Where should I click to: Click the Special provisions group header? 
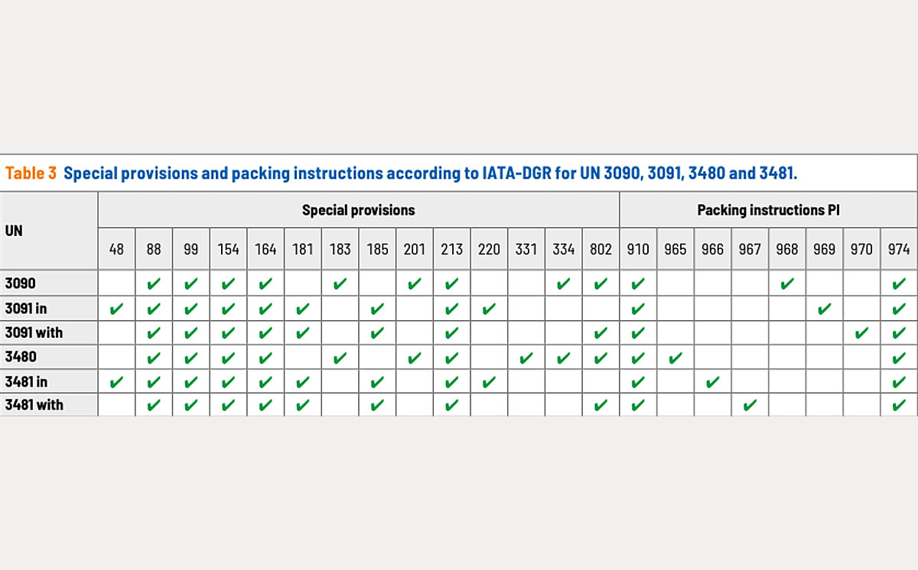tap(358, 210)
